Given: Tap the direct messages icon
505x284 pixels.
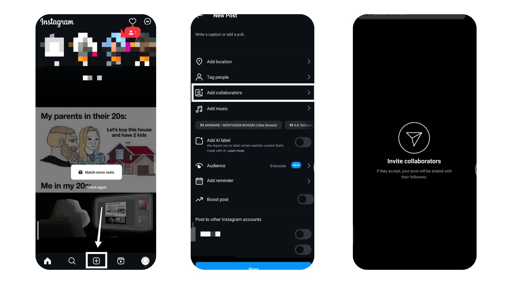Looking at the screenshot, I should 147,22.
